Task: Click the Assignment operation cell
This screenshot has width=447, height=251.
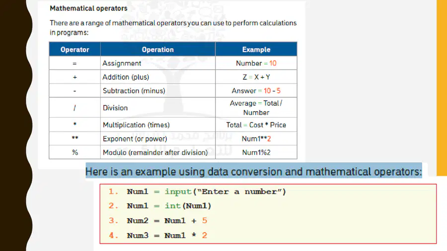Action: coord(157,63)
